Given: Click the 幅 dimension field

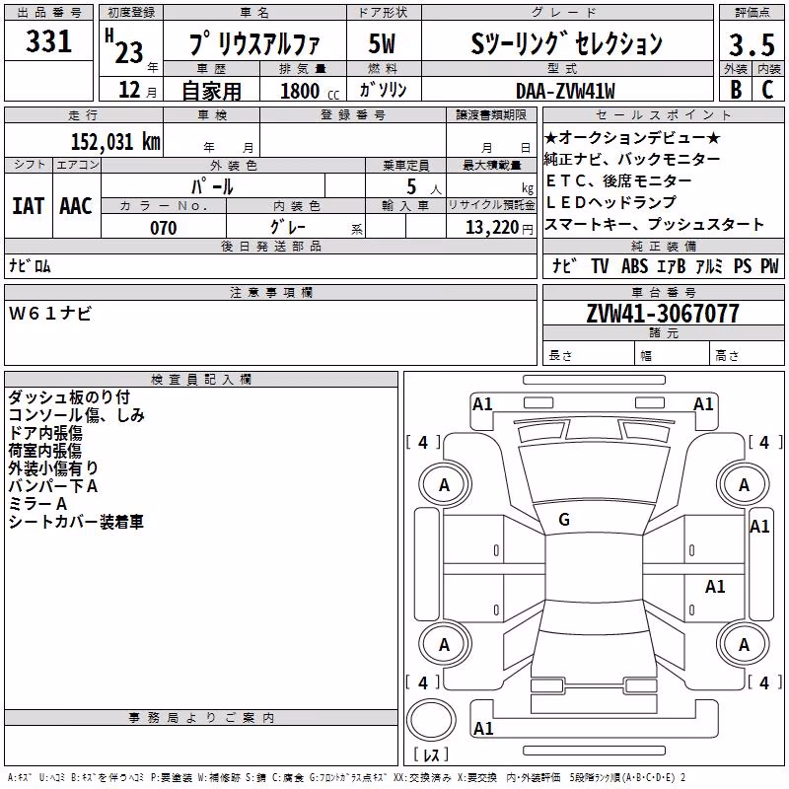Looking at the screenshot, I should click(x=673, y=355).
